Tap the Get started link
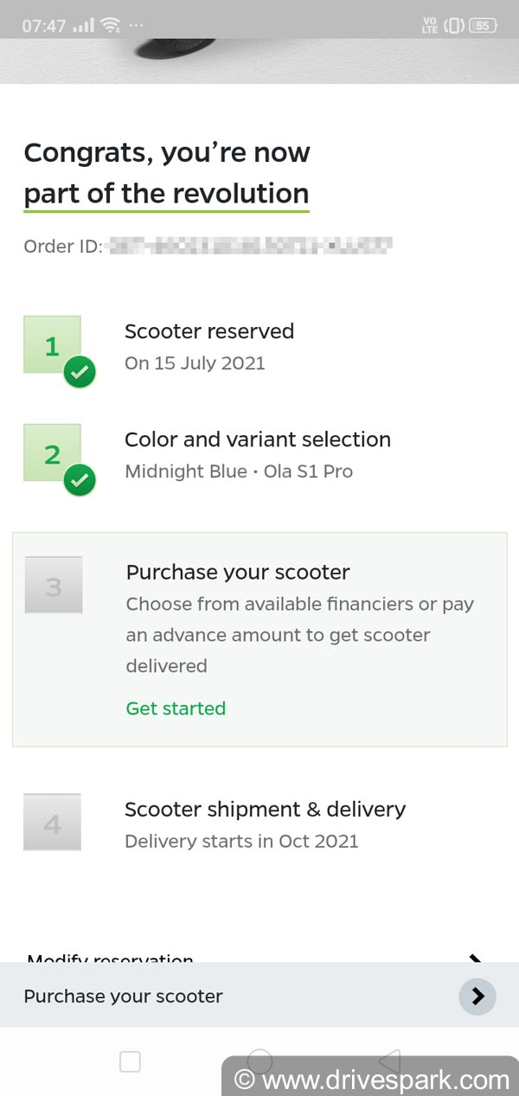519x1096 pixels. 176,708
